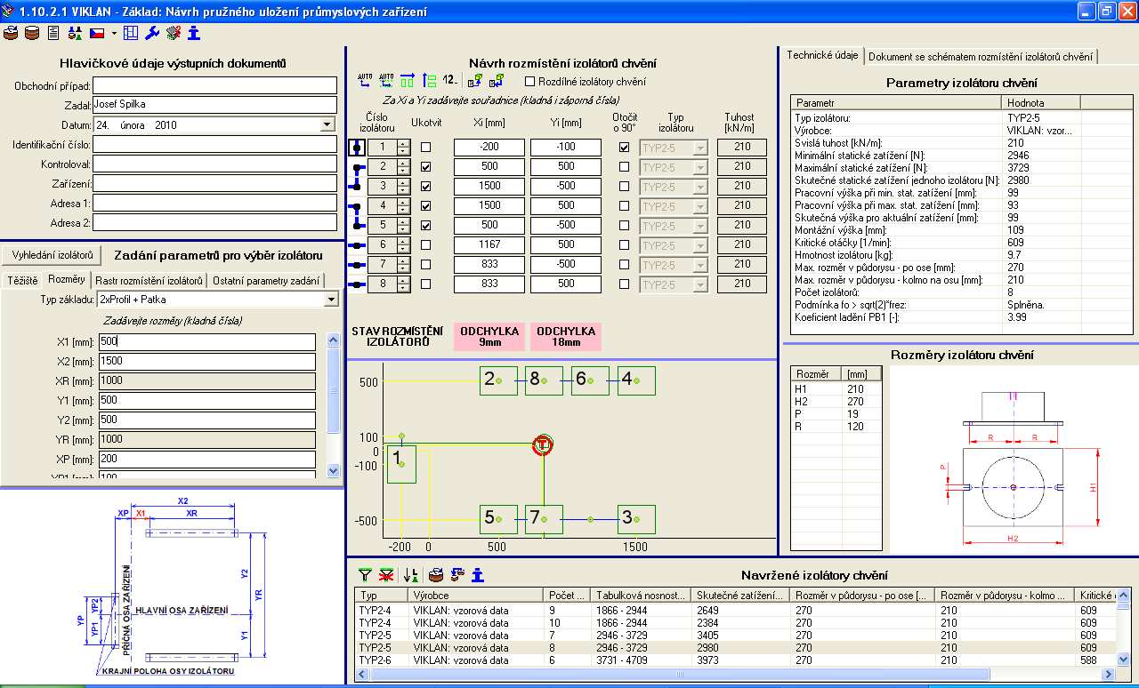This screenshot has width=1139, height=688.
Task: Open the language dropdown arrow beside the flag
Action: 114,34
